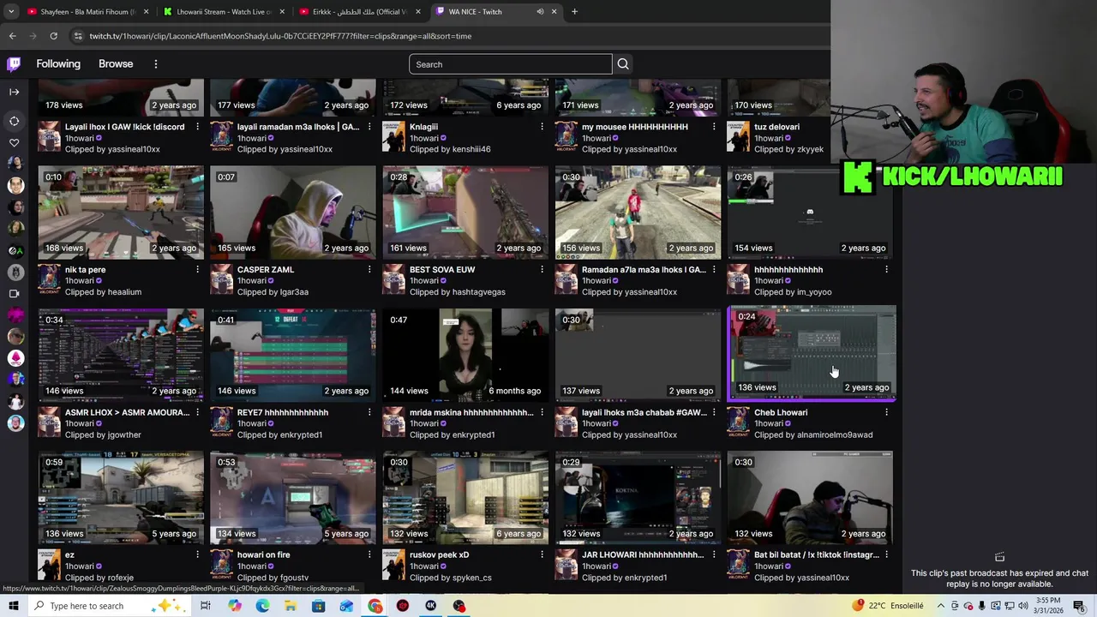Open the Browse page
This screenshot has width=1097, height=617.
[116, 64]
